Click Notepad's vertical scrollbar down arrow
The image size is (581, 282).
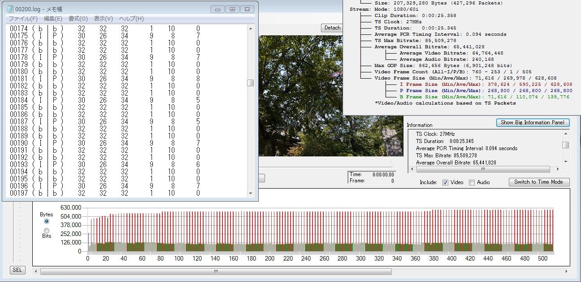click(250, 194)
